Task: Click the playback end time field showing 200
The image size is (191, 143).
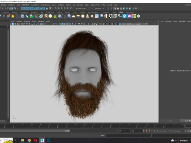Action: tap(137, 131)
